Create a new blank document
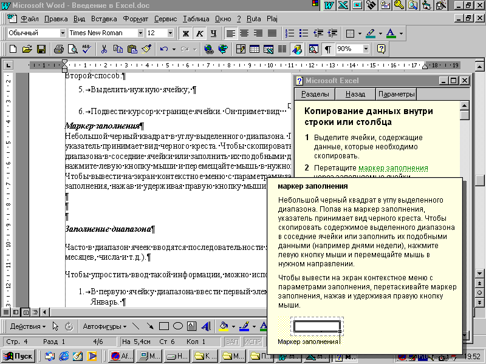Screen dimensions: 486x364 [13, 49]
